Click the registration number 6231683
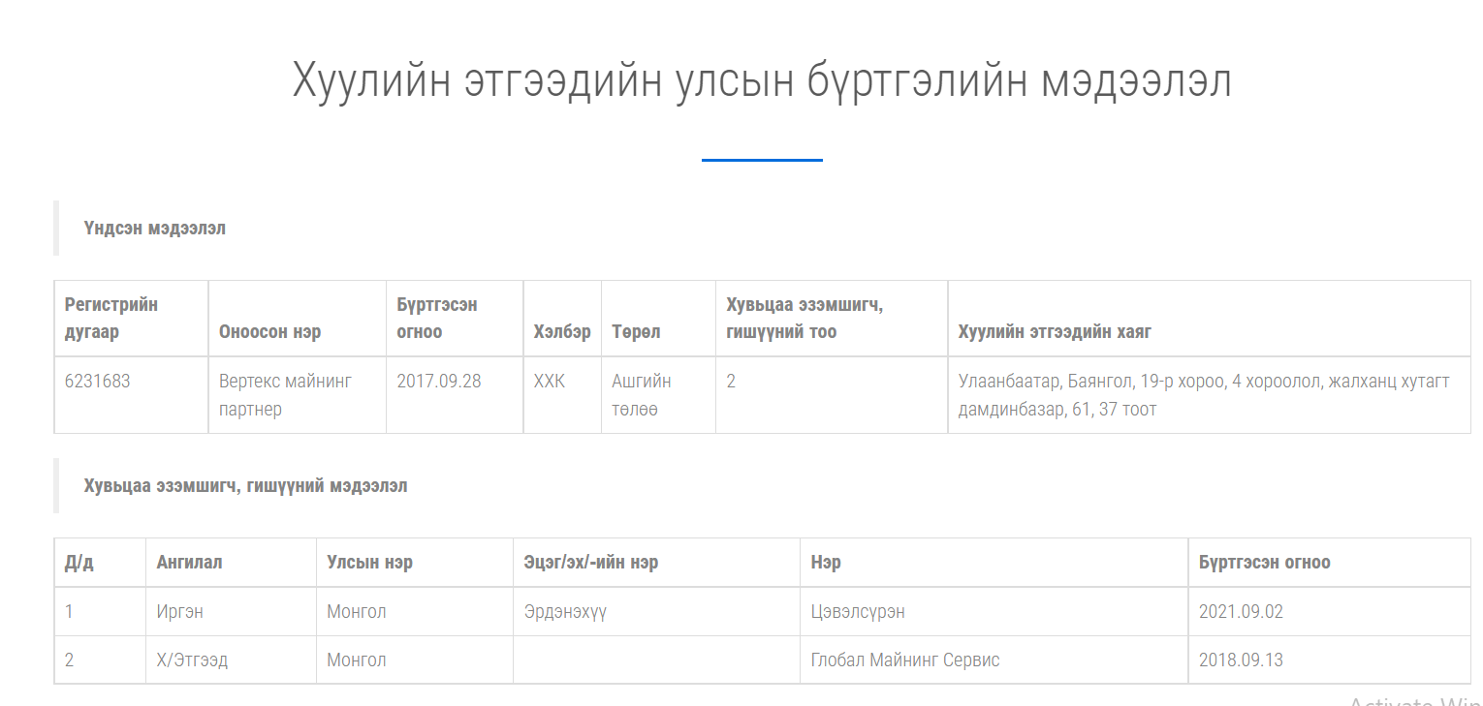1483x706 pixels. click(x=97, y=381)
